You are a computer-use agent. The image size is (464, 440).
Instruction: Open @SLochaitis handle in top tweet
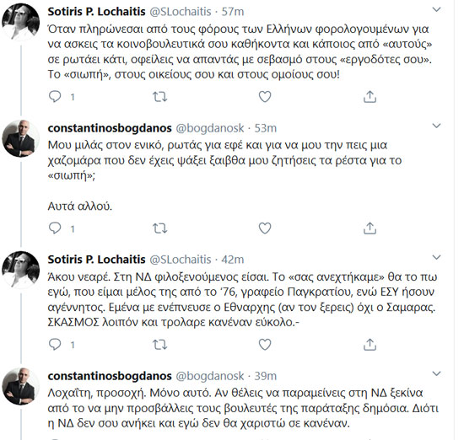pyautogui.click(x=181, y=12)
